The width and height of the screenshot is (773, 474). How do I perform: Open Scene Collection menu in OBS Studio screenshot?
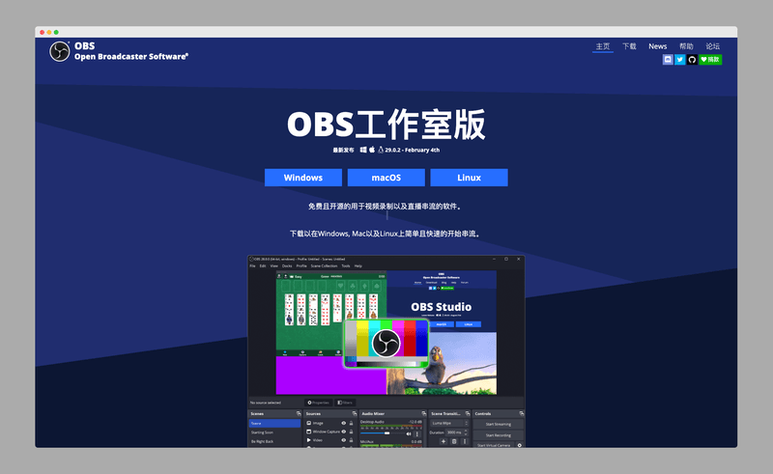coord(324,266)
